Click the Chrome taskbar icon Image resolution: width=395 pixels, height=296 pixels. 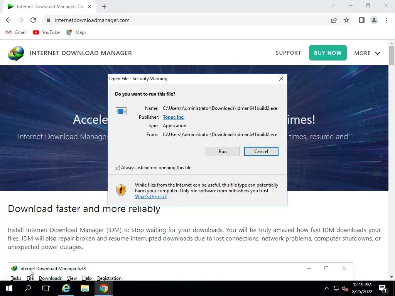[103, 288]
